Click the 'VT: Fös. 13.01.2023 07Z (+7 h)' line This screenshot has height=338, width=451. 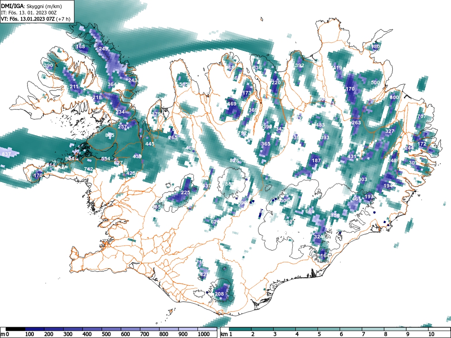36,19
